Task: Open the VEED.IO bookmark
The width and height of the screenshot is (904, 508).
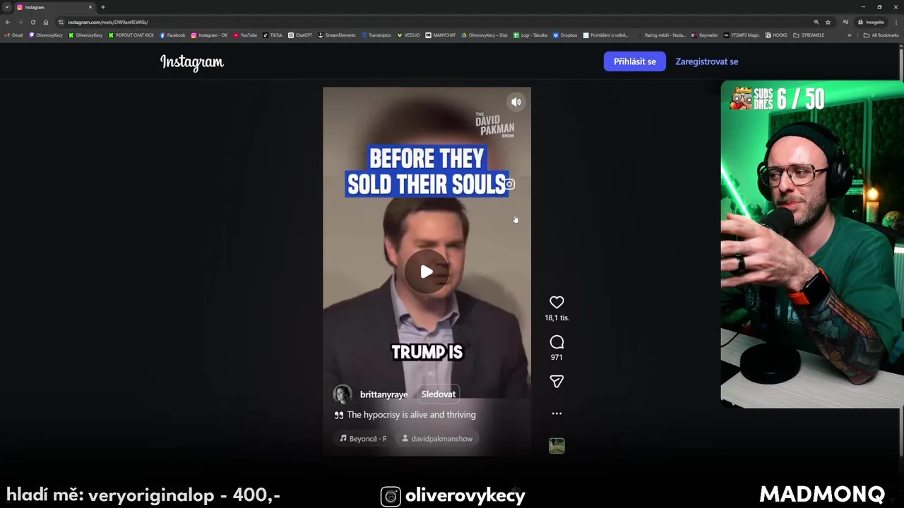Action: click(x=408, y=35)
